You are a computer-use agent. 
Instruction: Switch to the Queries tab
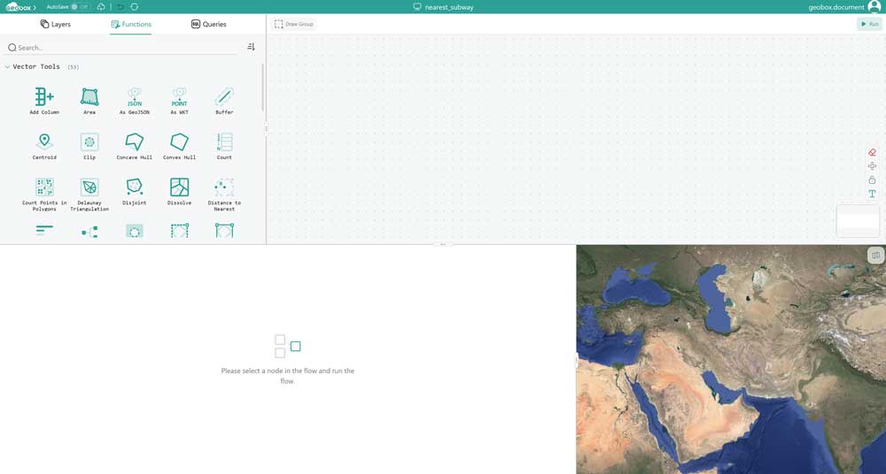tap(208, 24)
